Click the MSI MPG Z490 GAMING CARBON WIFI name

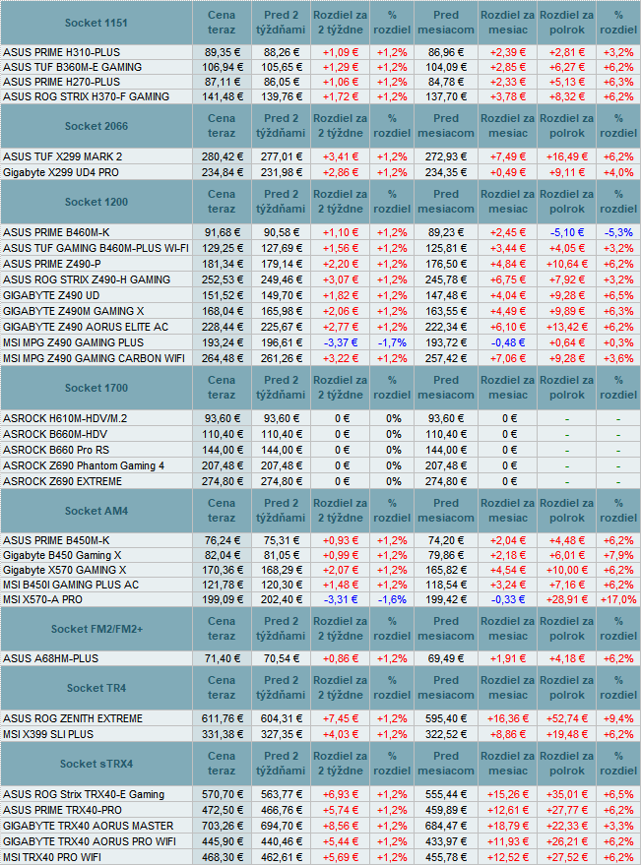(x=91, y=357)
